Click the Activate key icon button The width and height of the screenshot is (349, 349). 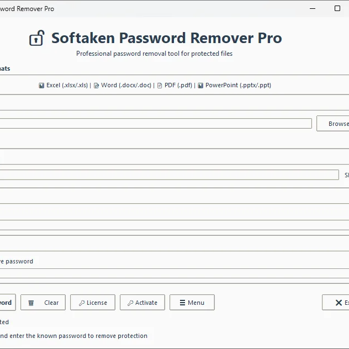[142, 303]
